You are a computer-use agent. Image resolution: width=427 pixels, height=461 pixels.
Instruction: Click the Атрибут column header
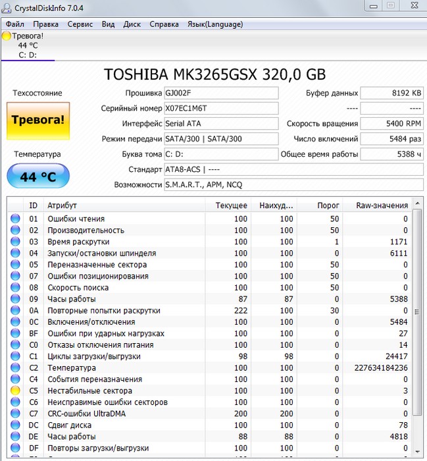(x=63, y=205)
